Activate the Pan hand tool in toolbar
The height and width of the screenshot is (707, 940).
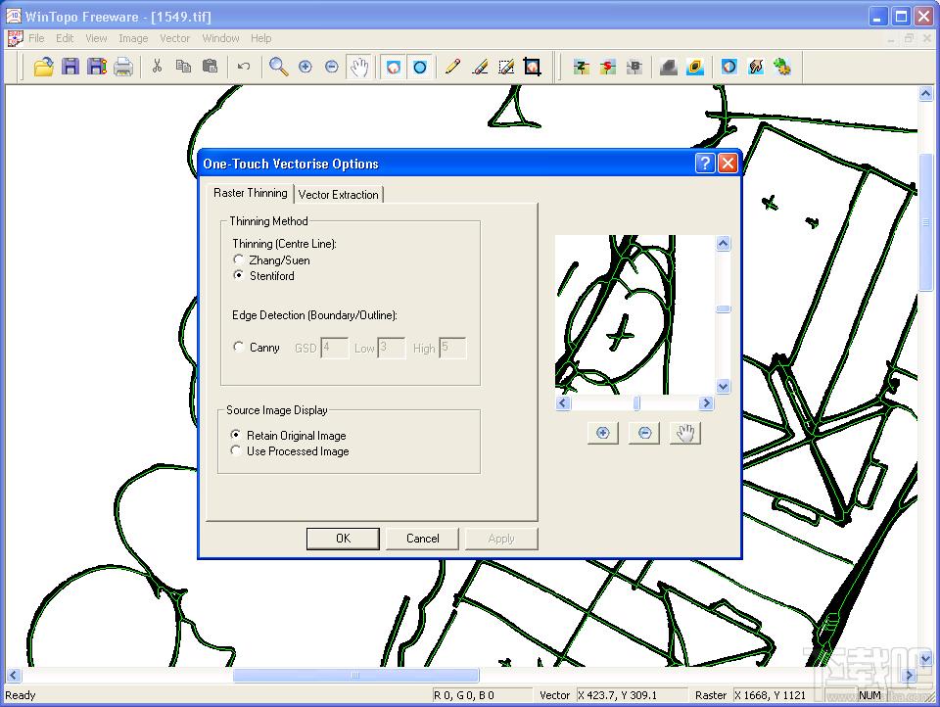pyautogui.click(x=359, y=67)
